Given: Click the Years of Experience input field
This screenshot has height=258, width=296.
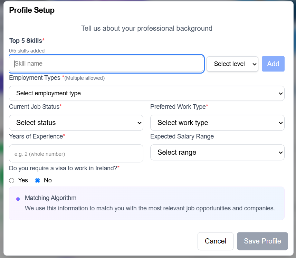Looking at the screenshot, I should click(76, 153).
